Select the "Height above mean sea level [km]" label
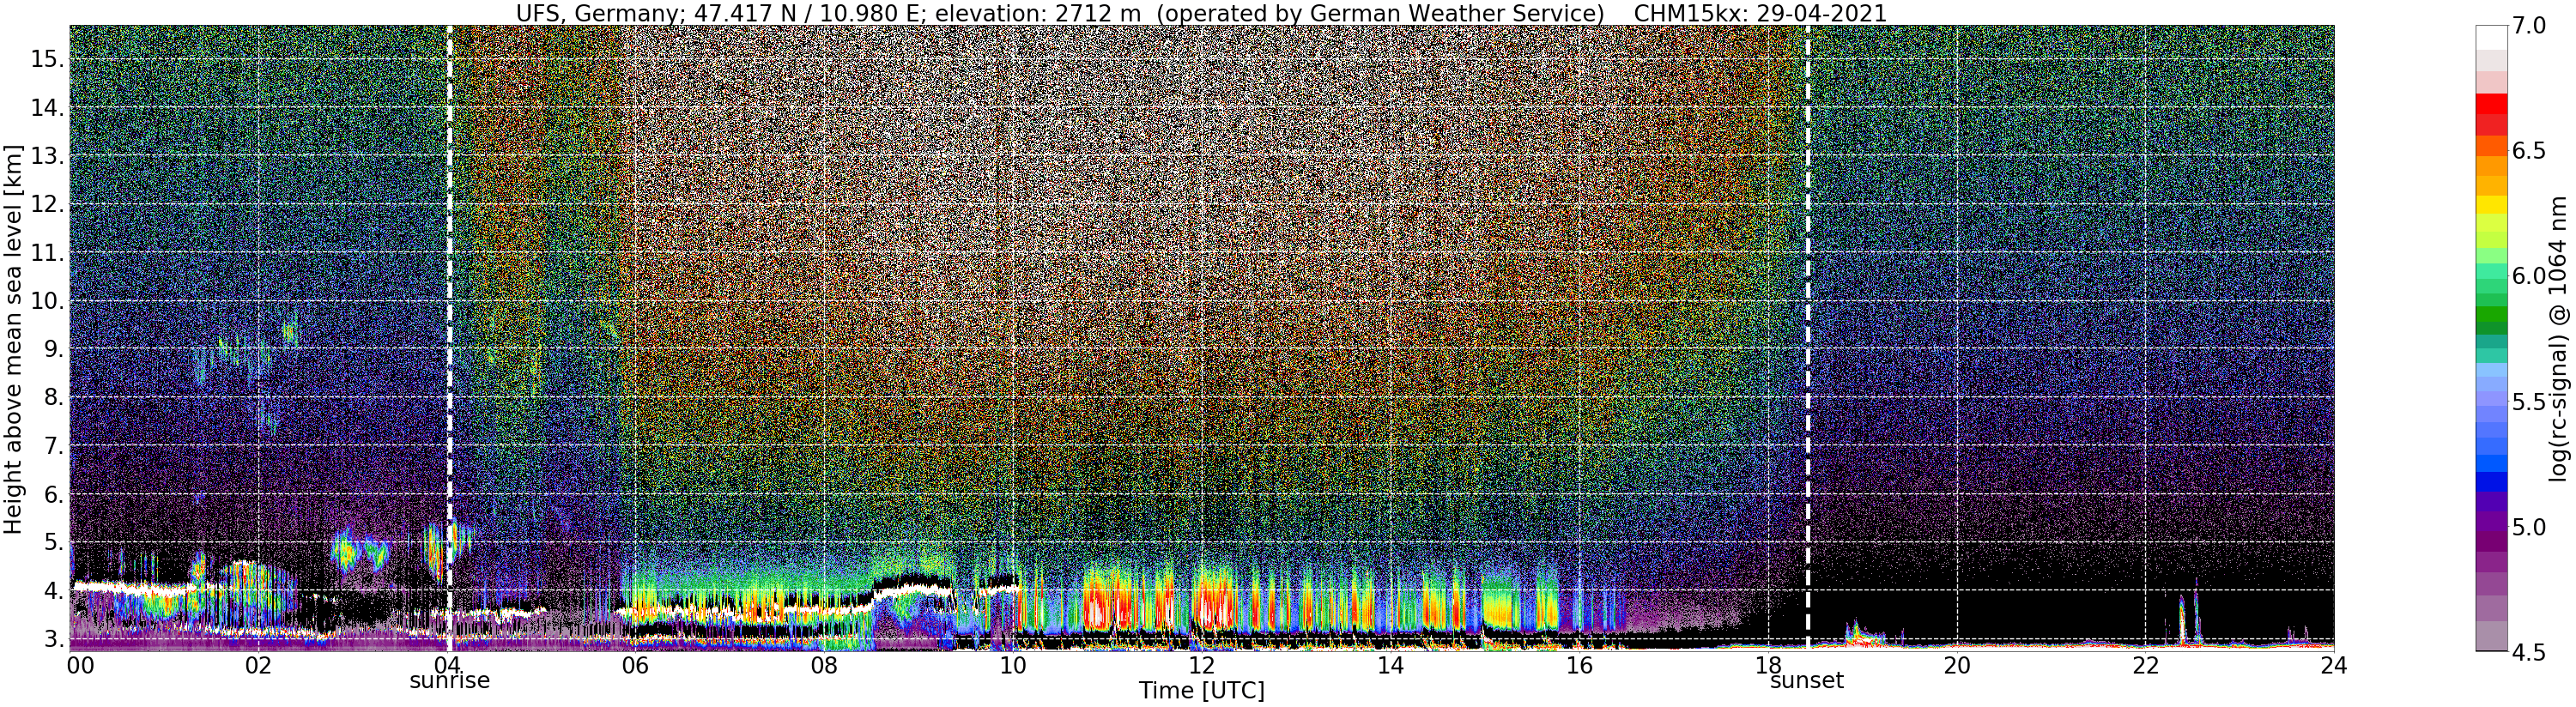The height and width of the screenshot is (707, 2576). (13, 338)
